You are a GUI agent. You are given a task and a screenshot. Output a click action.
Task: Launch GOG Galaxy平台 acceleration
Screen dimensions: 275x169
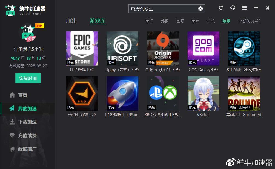point(203,49)
